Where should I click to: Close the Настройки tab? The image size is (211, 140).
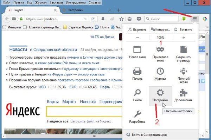(110, 10)
